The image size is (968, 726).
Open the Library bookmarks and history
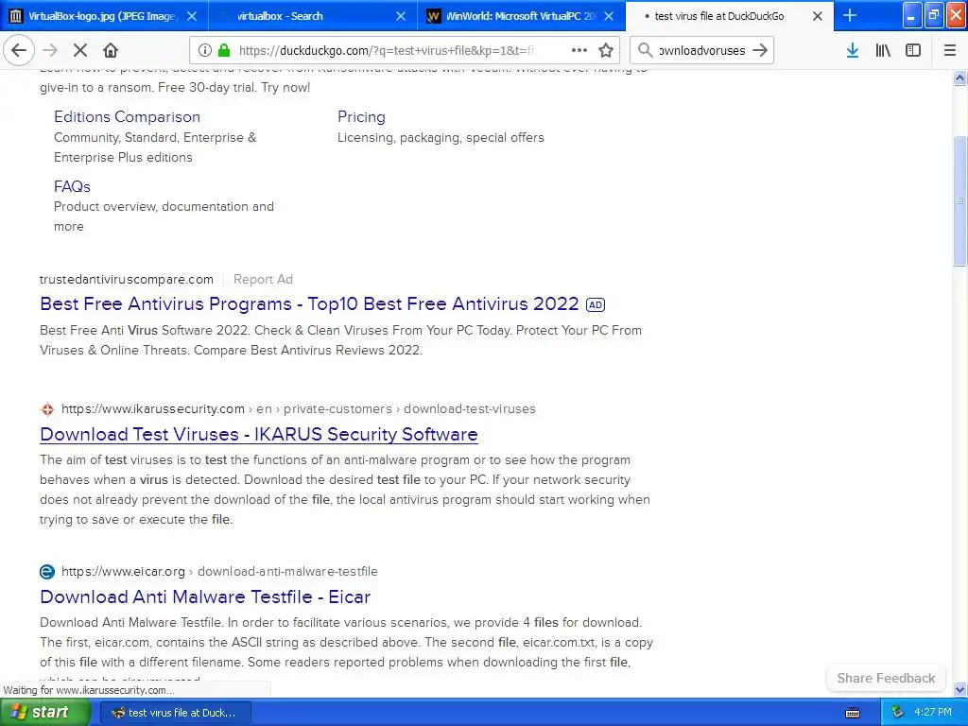[883, 51]
